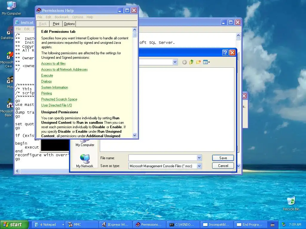Open Options menu in Permissions Help
The height and width of the screenshot is (229, 306).
[78, 17]
